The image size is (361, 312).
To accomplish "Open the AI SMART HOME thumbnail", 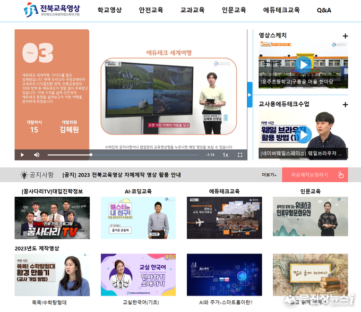I will 224,275.
